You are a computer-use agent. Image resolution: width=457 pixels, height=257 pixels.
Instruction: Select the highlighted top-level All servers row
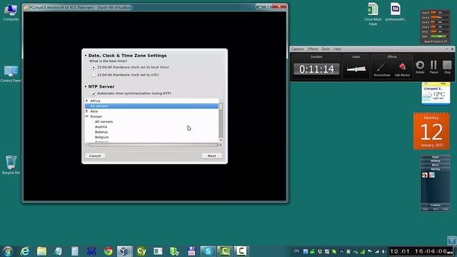coord(151,106)
